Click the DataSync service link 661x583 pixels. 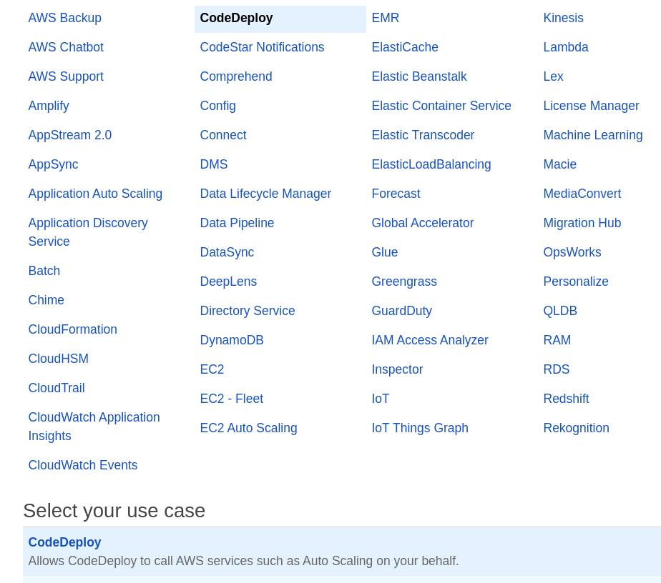click(x=227, y=252)
